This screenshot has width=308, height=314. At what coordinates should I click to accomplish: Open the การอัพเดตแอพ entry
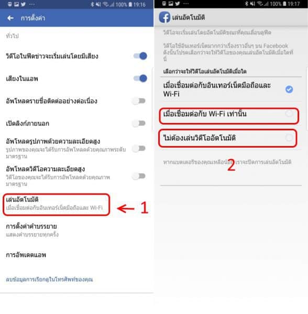pyautogui.click(x=77, y=255)
